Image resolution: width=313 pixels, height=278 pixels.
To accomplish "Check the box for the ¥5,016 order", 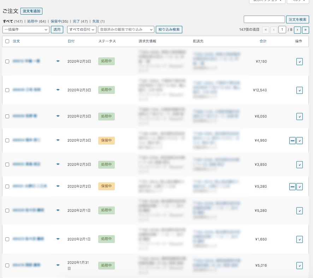I will (x=7, y=265).
